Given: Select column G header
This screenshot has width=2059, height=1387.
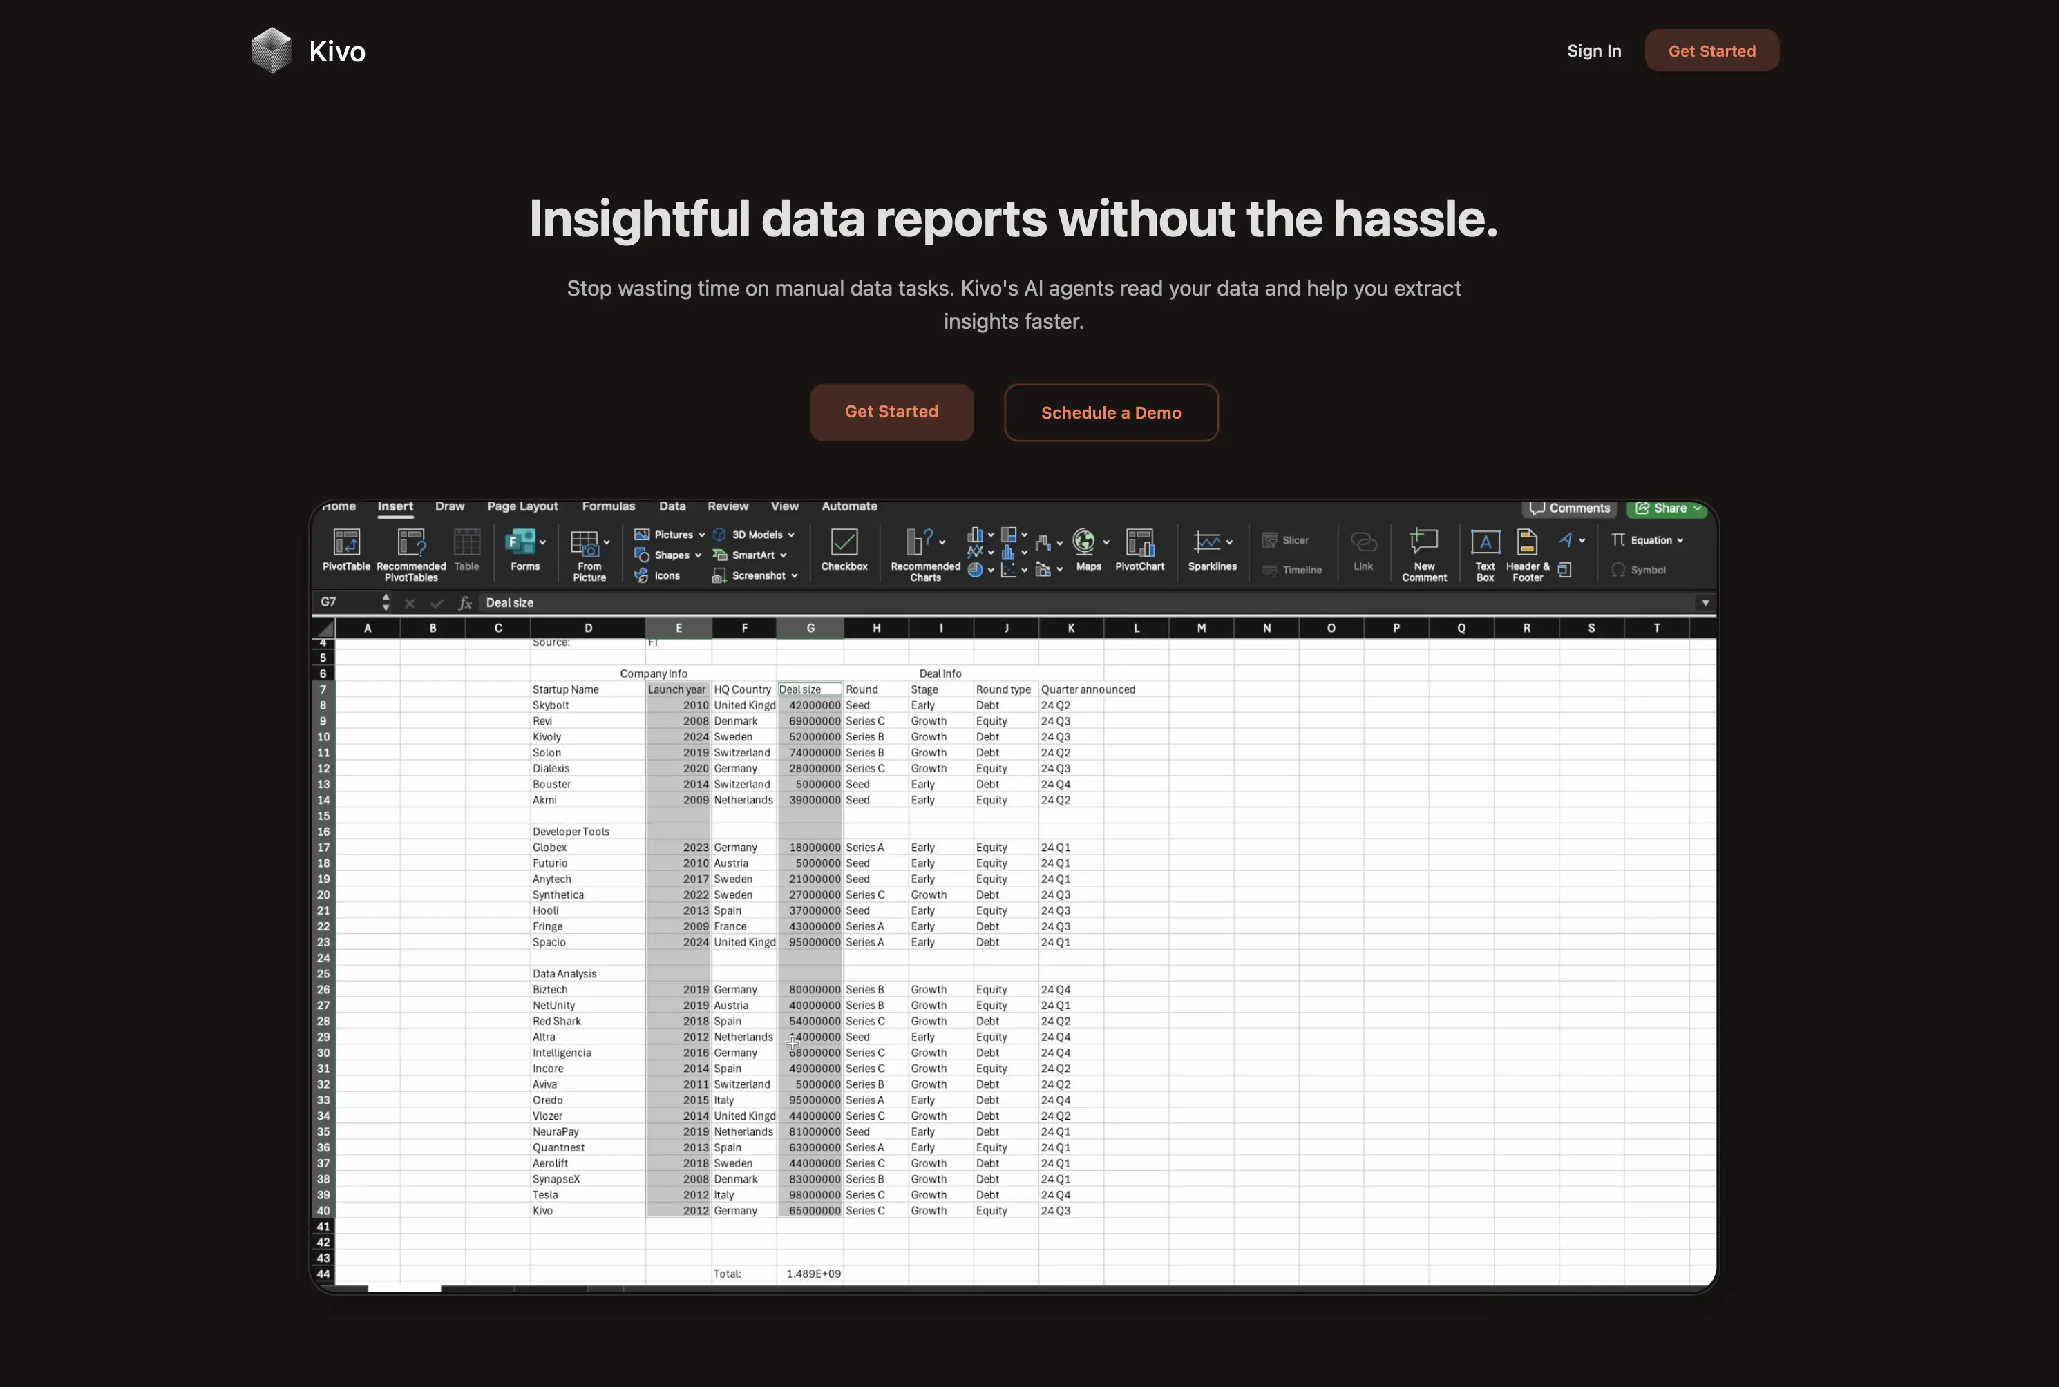Looking at the screenshot, I should point(810,628).
